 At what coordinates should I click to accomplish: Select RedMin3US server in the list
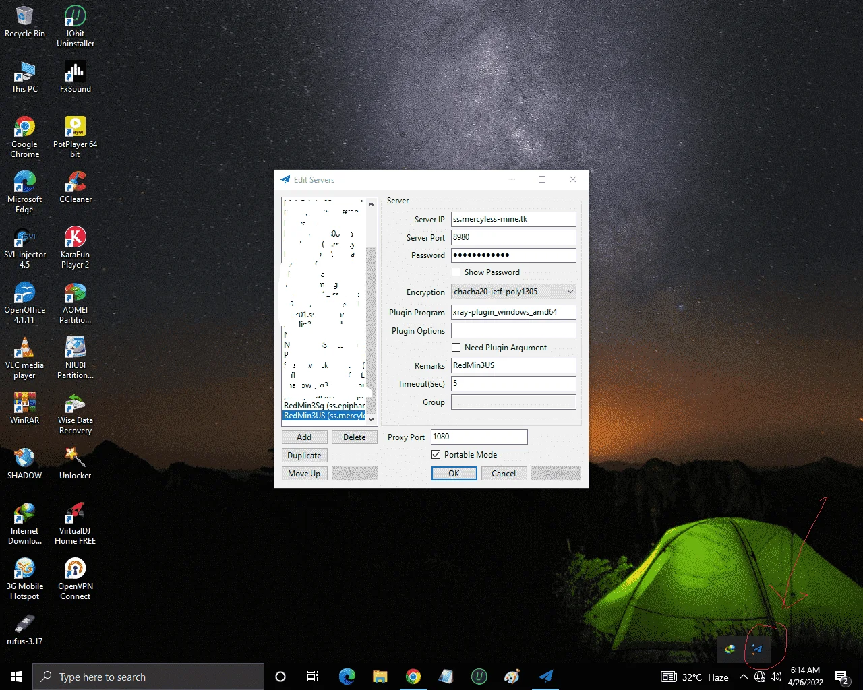pos(324,416)
